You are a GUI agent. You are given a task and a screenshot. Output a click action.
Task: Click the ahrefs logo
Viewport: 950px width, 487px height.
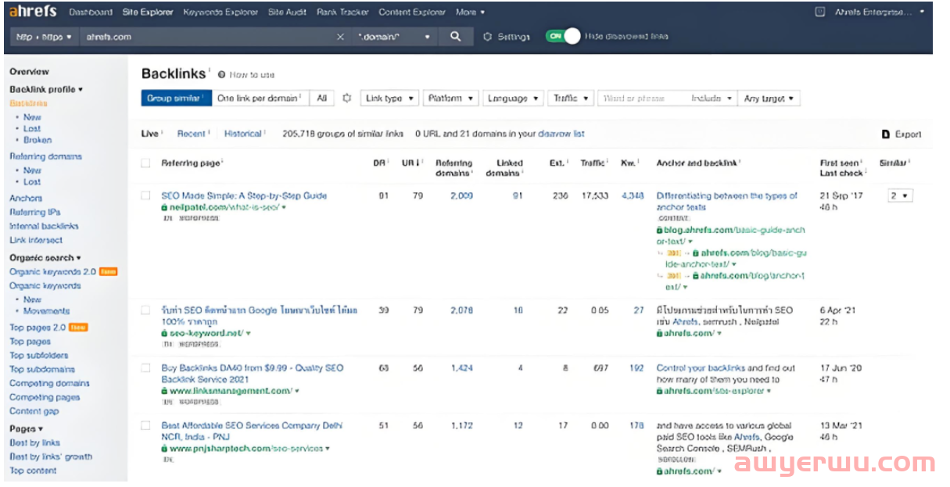click(33, 12)
